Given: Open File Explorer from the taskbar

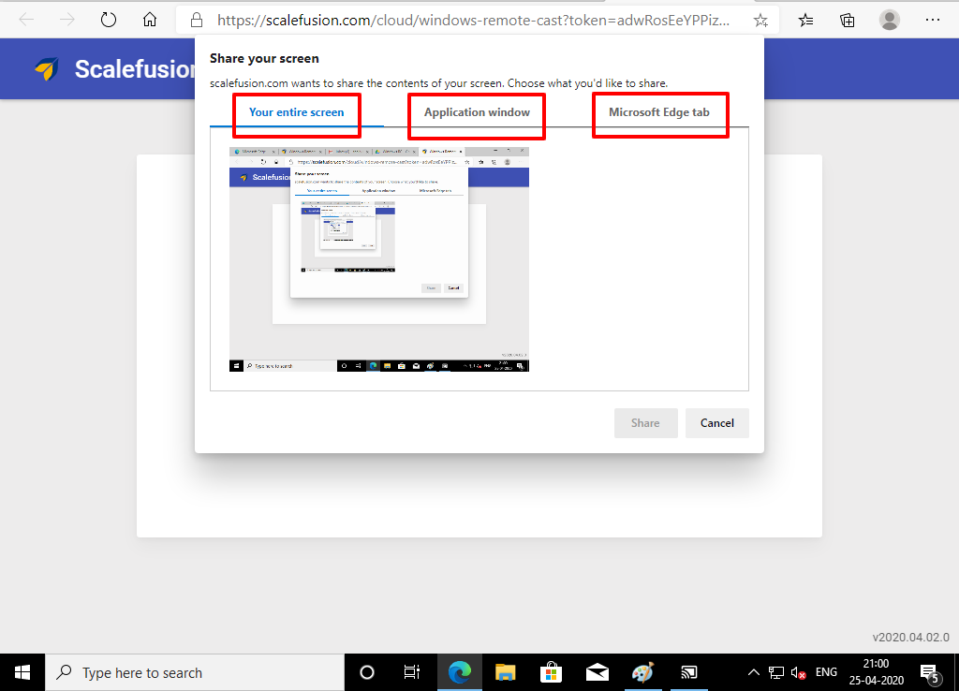Looking at the screenshot, I should coord(505,672).
